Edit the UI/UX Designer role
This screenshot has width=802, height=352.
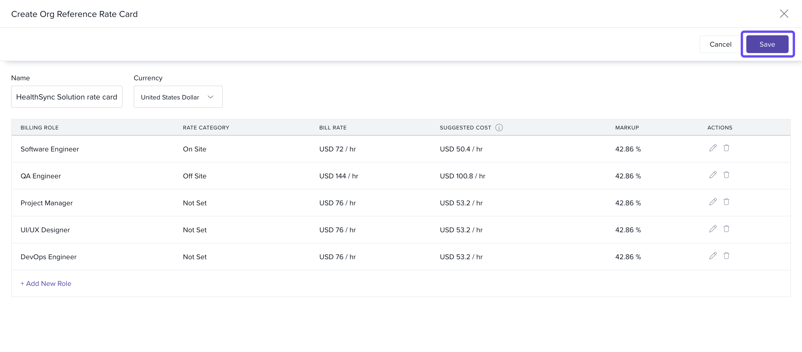pos(713,229)
